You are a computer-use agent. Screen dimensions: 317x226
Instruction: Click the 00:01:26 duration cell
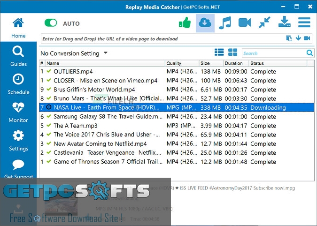[236, 153]
